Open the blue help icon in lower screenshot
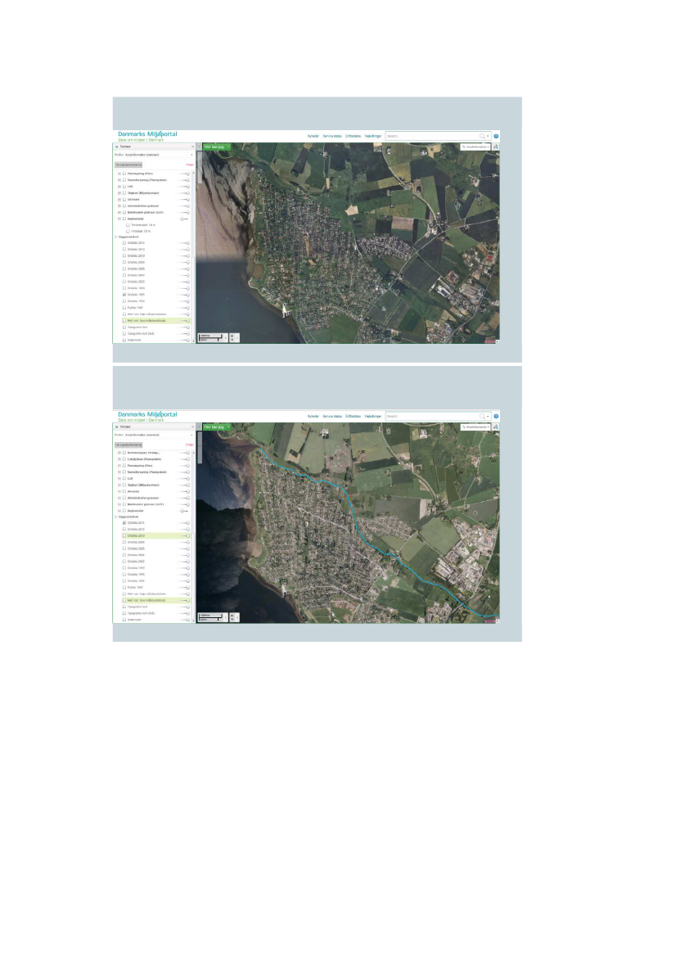This screenshot has height=957, width=676. coord(496,416)
